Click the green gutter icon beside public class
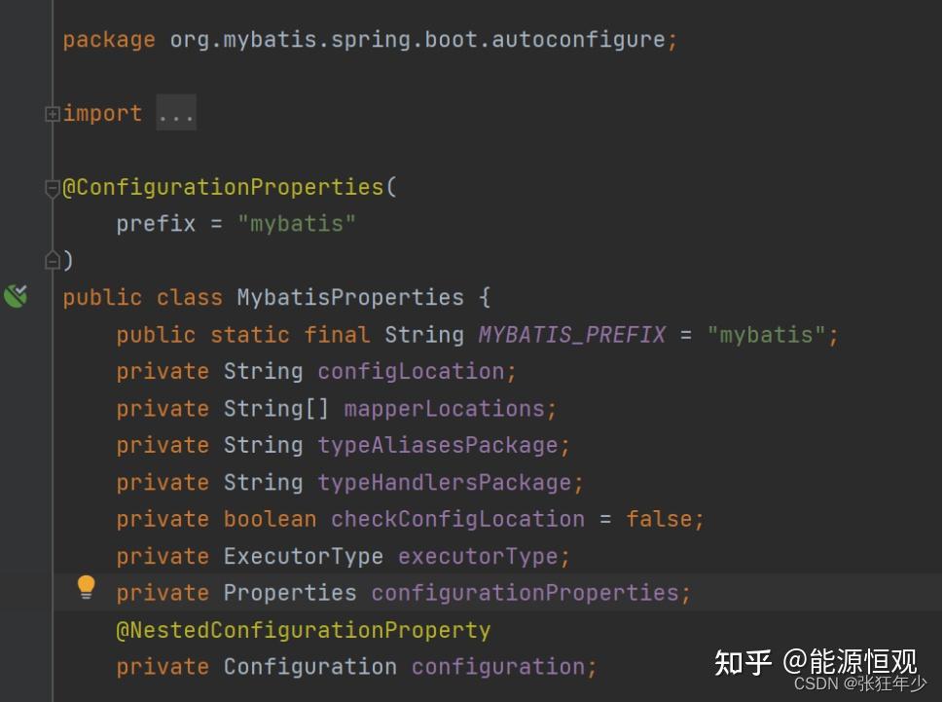Screen dimensions: 943x702 15,296
